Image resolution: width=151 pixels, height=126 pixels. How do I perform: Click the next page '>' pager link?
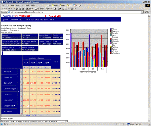tap(38, 115)
